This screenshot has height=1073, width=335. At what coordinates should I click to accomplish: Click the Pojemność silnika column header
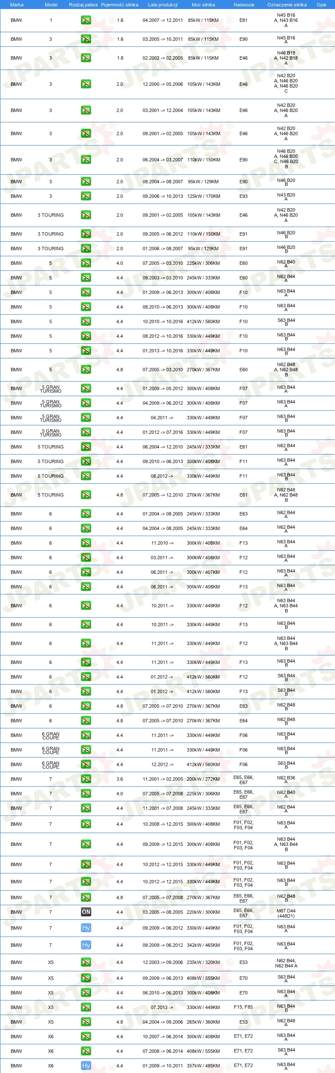120,5
